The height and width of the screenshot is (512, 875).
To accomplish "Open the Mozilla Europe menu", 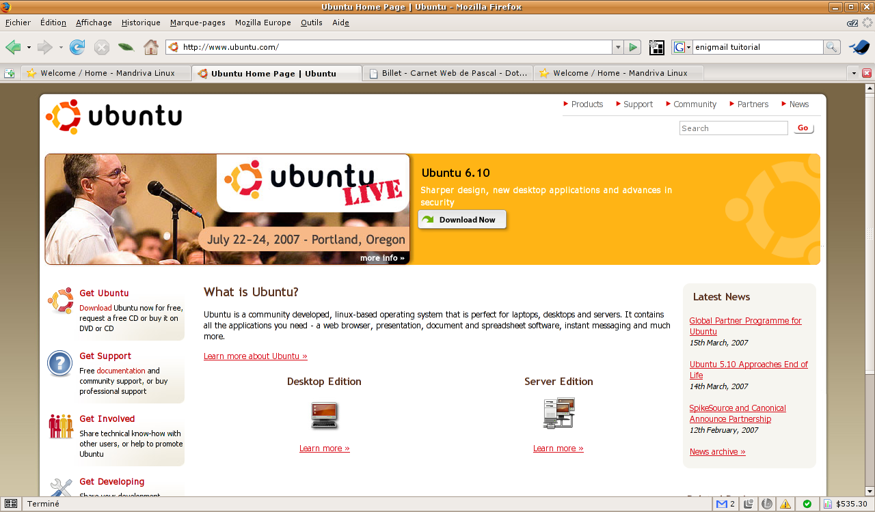I will coord(263,23).
